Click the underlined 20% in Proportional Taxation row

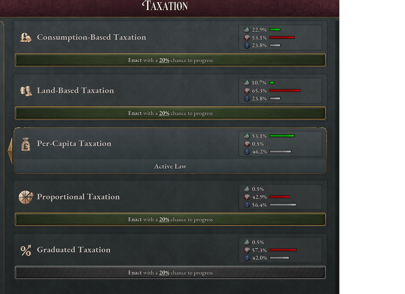coord(164,219)
